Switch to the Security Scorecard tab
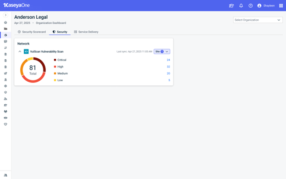This screenshot has width=286, height=179. click(32, 32)
